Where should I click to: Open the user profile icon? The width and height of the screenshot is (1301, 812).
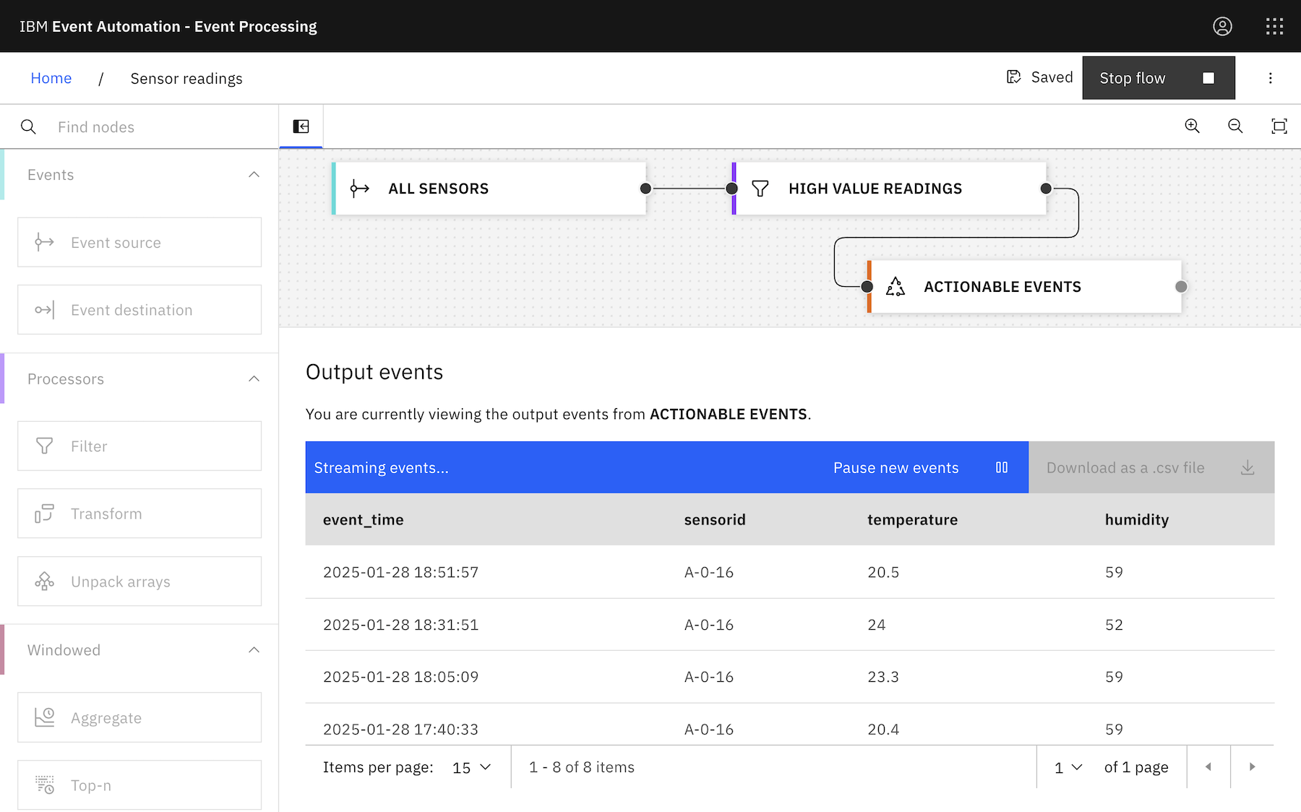[x=1222, y=27]
